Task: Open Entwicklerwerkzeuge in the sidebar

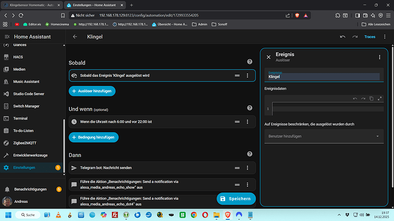Action: tap(33, 155)
